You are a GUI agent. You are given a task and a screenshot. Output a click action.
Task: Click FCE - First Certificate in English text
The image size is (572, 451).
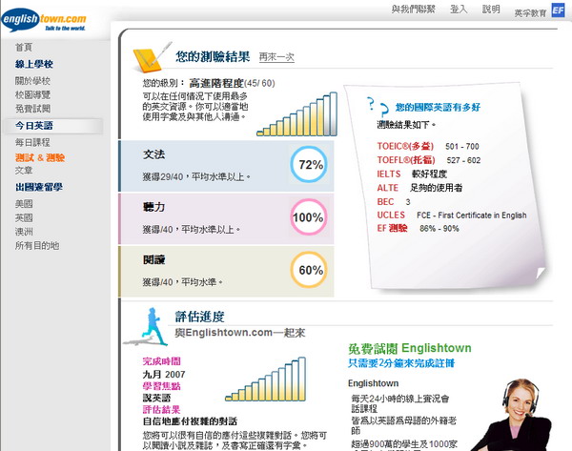[x=472, y=215]
